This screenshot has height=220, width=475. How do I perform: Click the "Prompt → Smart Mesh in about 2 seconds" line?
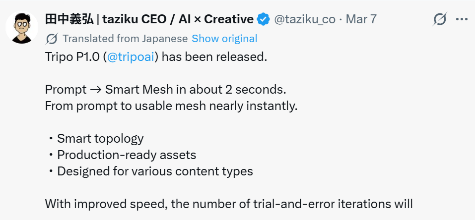[166, 91]
